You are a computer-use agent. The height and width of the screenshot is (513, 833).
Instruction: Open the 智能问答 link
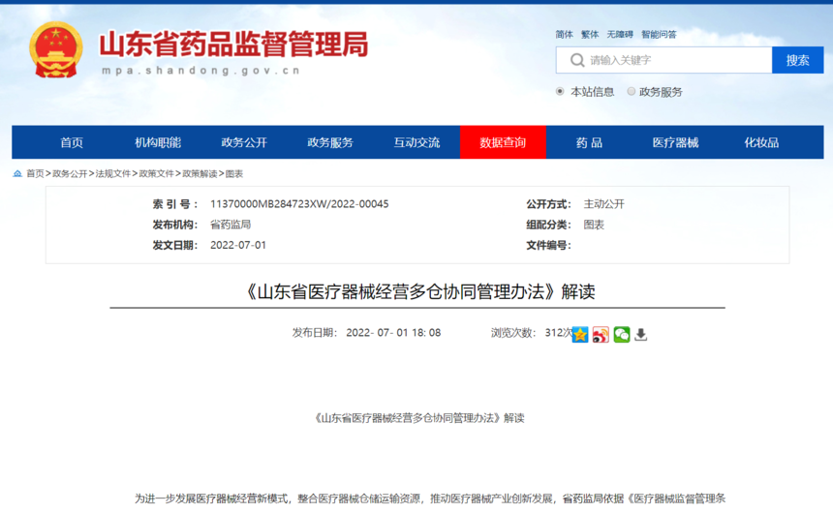659,35
